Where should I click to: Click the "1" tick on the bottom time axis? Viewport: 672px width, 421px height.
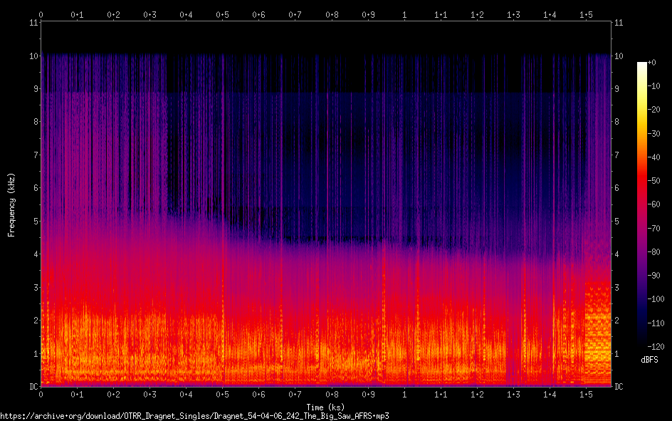(x=404, y=395)
